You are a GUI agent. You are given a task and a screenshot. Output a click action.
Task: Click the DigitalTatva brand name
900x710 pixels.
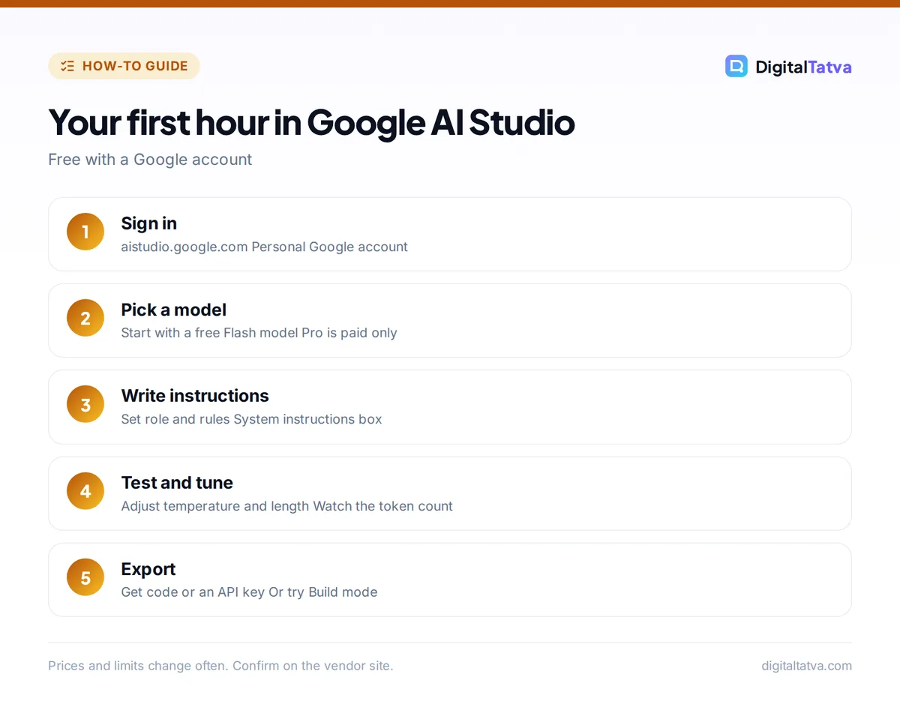pyautogui.click(x=803, y=67)
